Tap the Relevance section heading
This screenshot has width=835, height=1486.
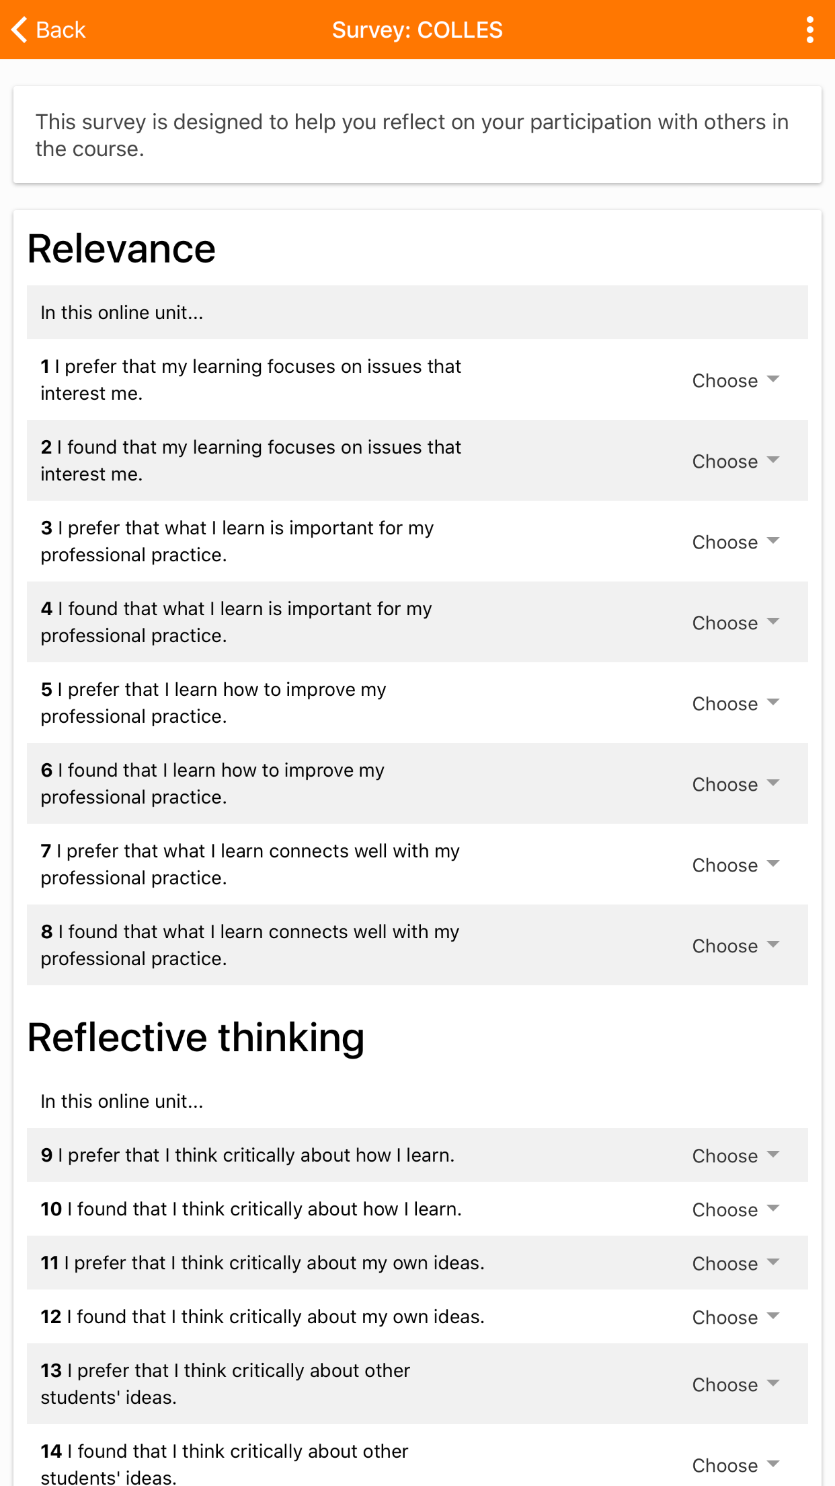pyautogui.click(x=122, y=249)
